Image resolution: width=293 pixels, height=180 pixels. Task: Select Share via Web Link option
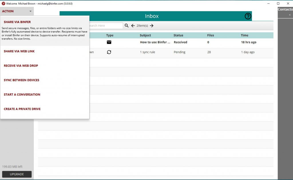[19, 51]
